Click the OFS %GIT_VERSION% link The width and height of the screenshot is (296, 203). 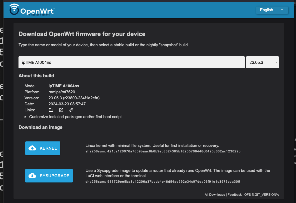coord(261,195)
